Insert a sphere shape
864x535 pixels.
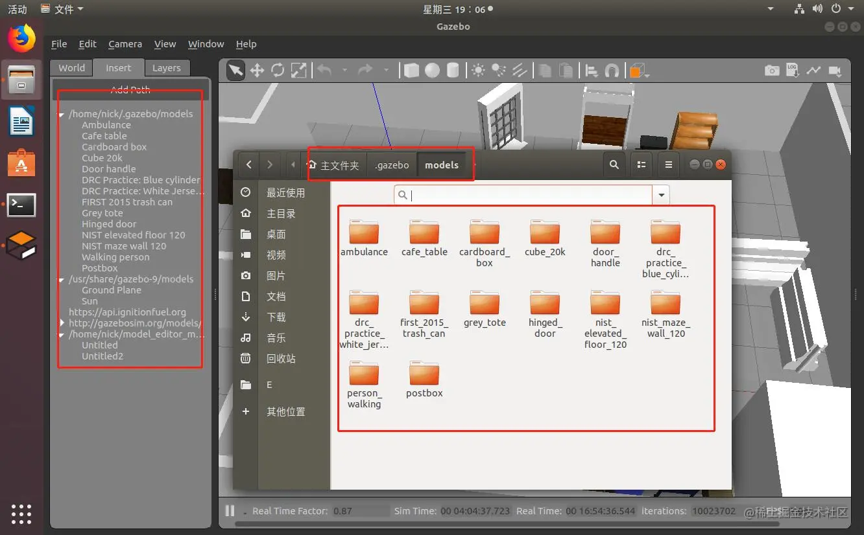click(x=432, y=71)
